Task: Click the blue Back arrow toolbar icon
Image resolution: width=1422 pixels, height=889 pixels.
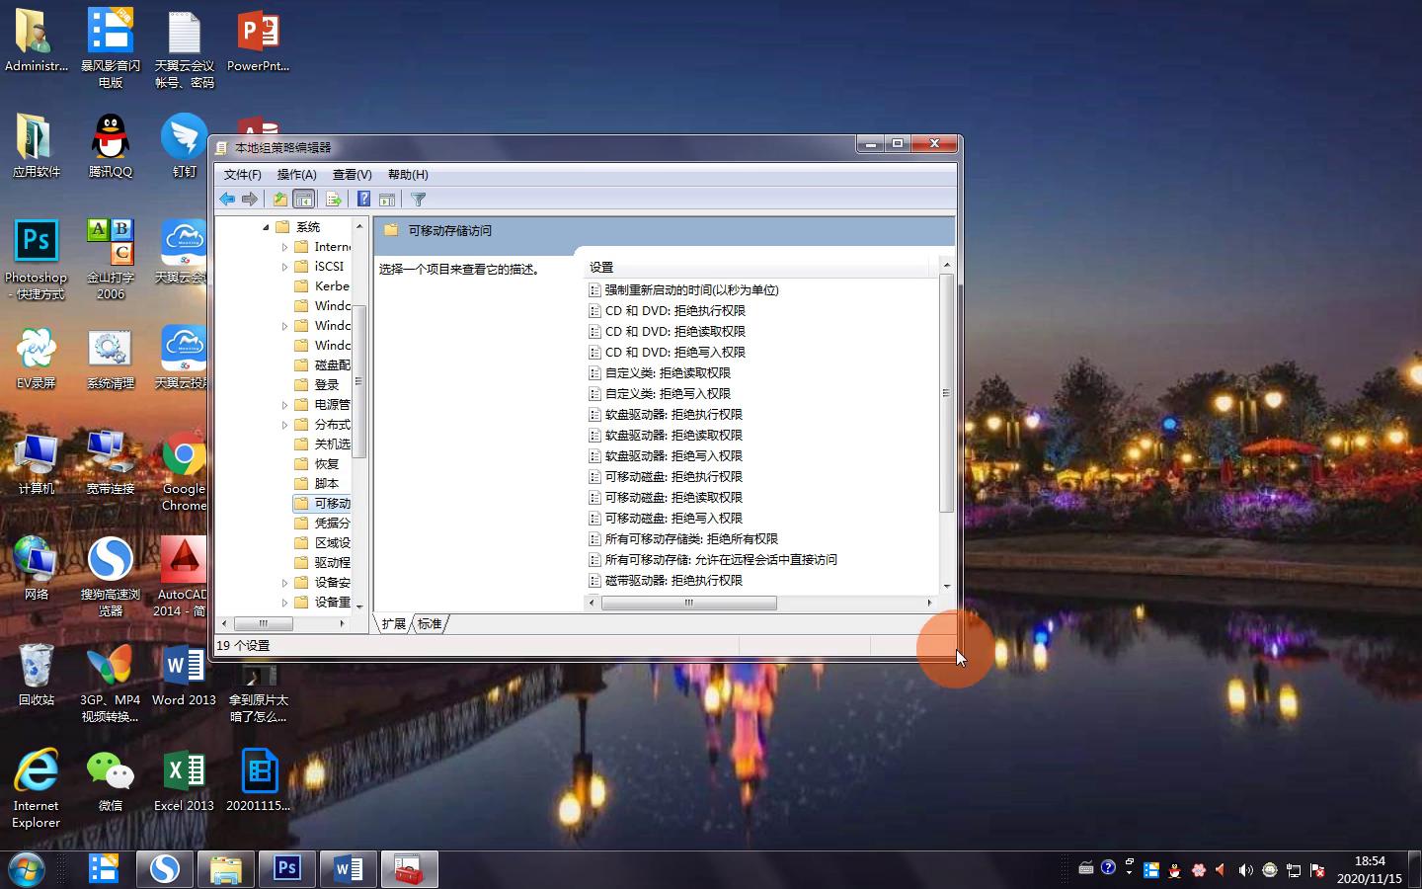Action: click(227, 200)
